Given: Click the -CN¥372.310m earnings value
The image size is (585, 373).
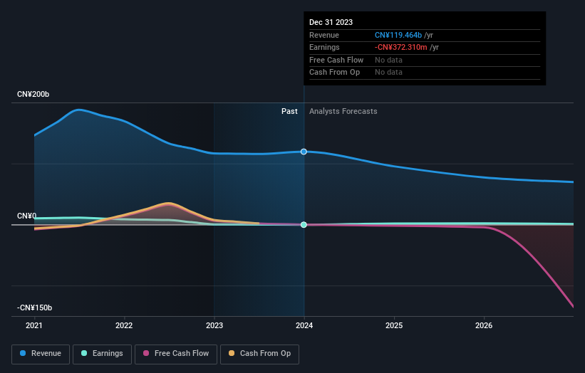Looking at the screenshot, I should coord(400,47).
